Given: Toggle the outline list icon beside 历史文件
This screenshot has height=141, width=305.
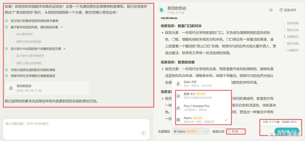Looking at the screenshot, I should pos(271,10).
